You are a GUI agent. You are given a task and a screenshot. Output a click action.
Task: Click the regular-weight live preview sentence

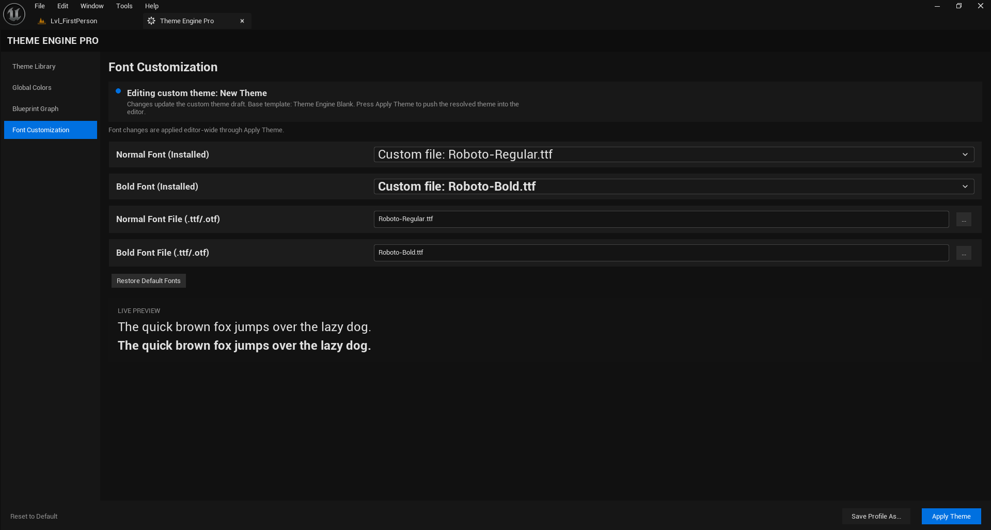244,327
